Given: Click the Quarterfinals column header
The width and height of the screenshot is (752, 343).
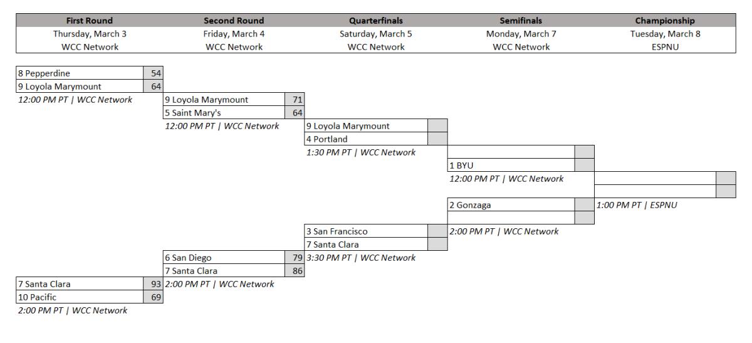Looking at the screenshot, I should tap(376, 21).
